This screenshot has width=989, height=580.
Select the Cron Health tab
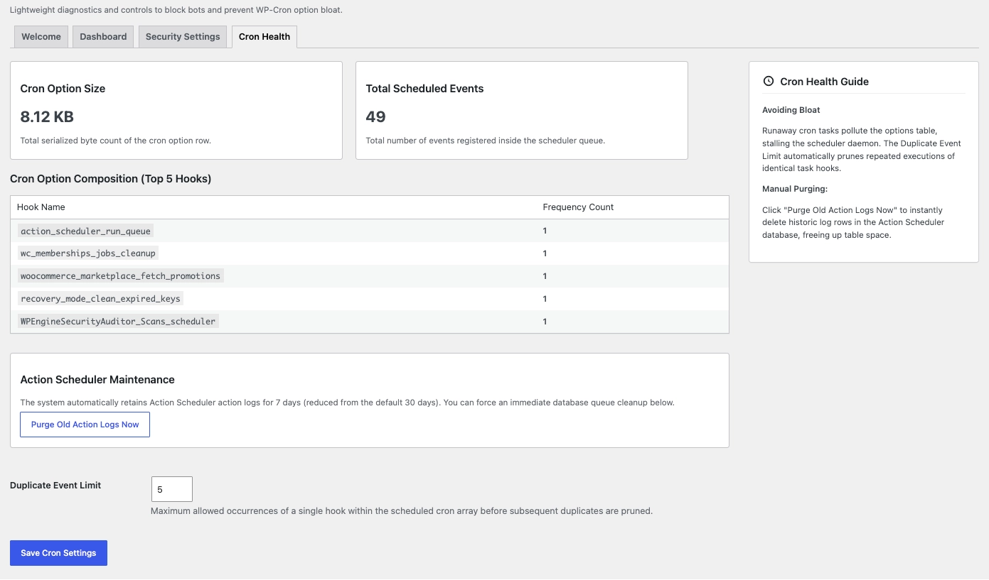pos(264,37)
